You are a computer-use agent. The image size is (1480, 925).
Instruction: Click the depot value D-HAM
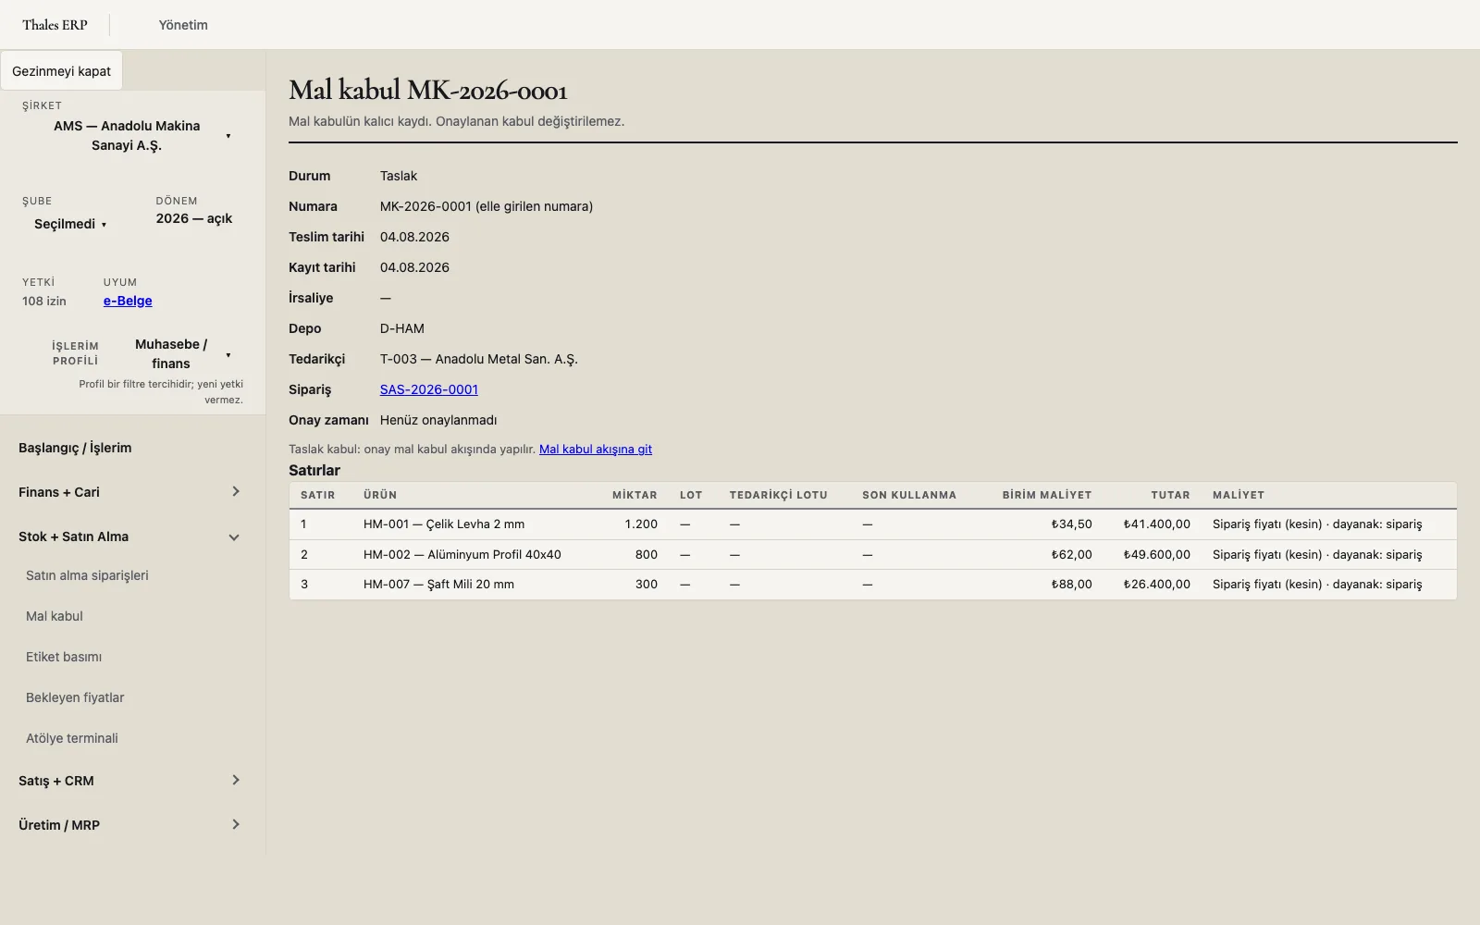click(402, 328)
